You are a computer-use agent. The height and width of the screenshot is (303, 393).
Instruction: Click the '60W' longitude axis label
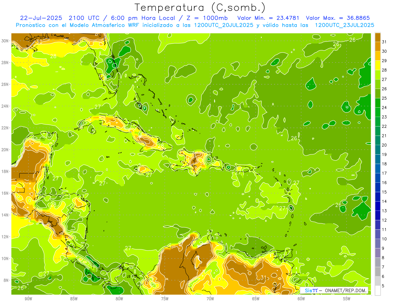301,299
